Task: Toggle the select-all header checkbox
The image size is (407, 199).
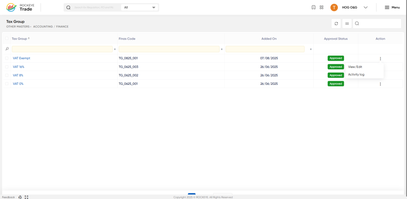Action: click(x=7, y=38)
